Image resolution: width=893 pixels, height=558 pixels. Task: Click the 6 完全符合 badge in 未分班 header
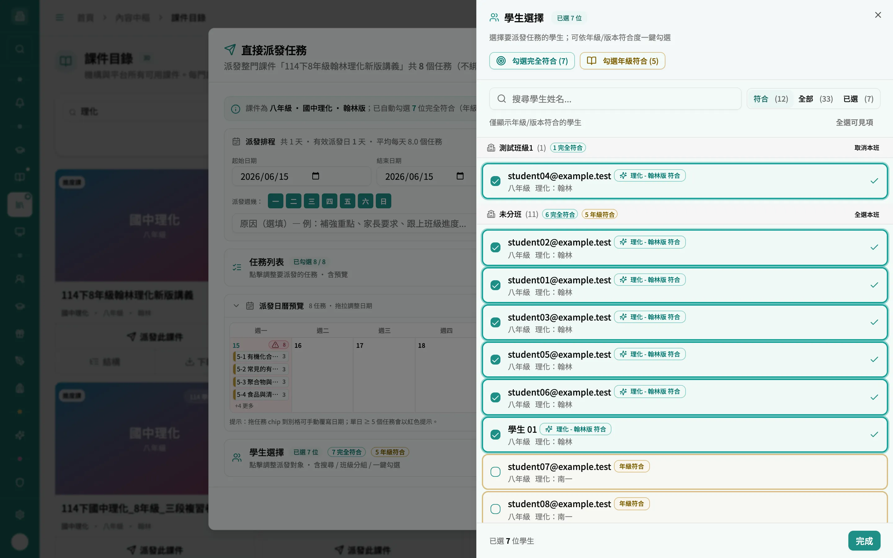tap(560, 215)
